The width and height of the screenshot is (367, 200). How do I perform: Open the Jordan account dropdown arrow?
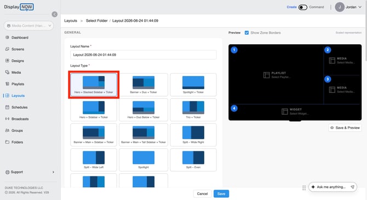pos(360,7)
